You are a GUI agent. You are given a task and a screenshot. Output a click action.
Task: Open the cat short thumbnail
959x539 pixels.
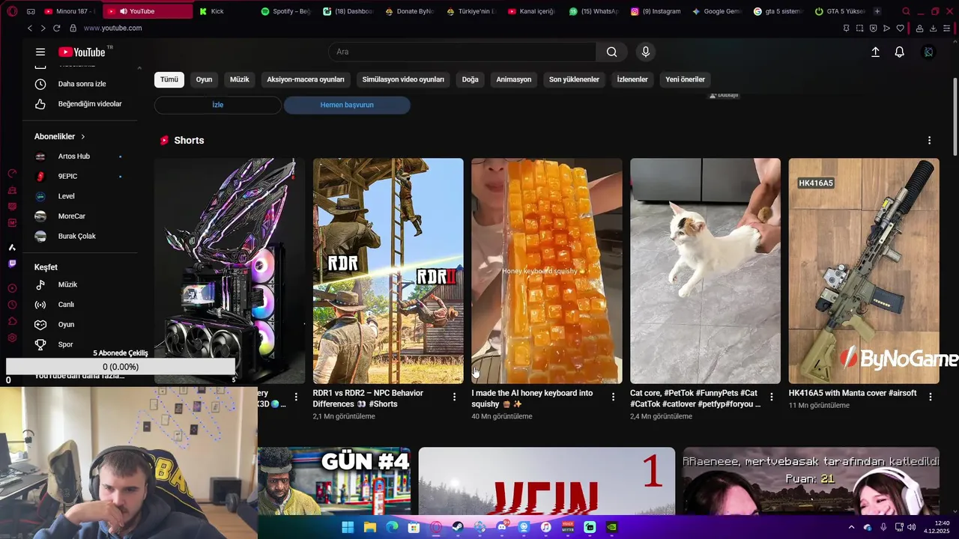click(705, 271)
